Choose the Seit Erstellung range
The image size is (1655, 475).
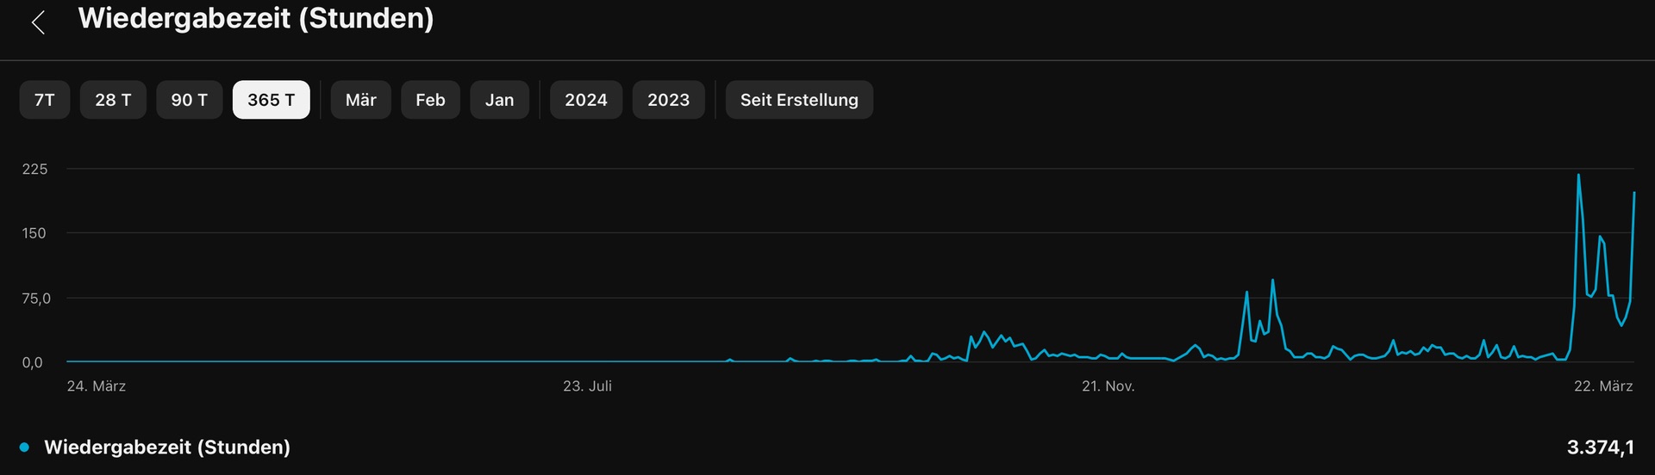click(799, 100)
